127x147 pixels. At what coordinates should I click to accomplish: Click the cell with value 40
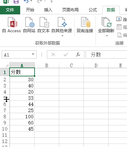pyautogui.click(x=22, y=85)
